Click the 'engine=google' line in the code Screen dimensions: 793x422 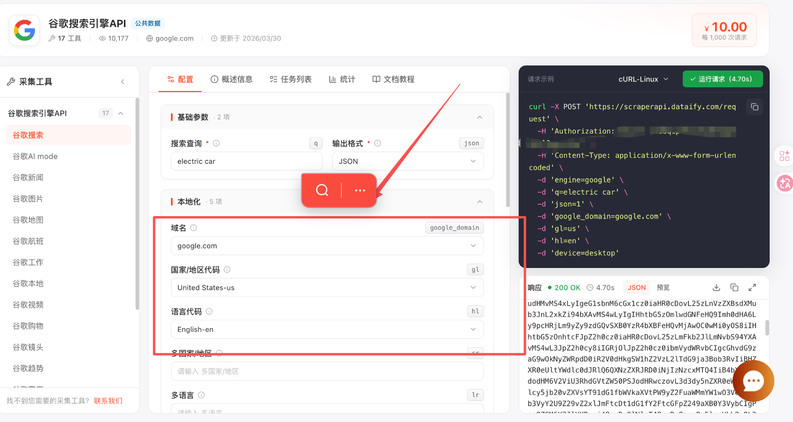(580, 180)
